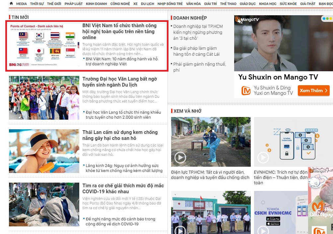Image resolution: width=333 pixels, height=234 pixels.
Task: Click the COVID-19 medical staff photo
Action: coord(44,205)
